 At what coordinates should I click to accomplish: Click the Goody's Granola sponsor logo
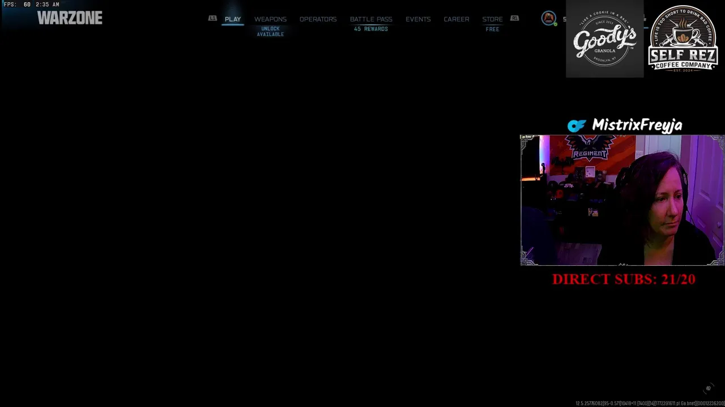click(x=604, y=39)
